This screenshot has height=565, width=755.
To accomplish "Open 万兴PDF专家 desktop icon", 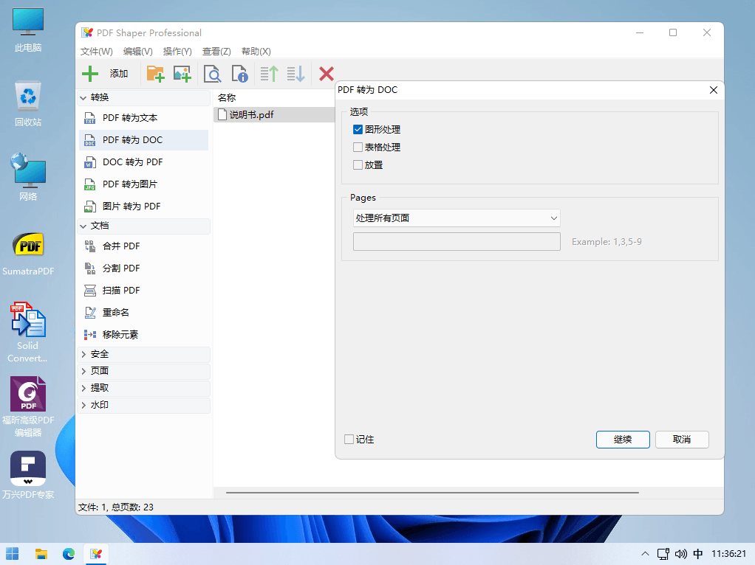I will click(x=28, y=475).
